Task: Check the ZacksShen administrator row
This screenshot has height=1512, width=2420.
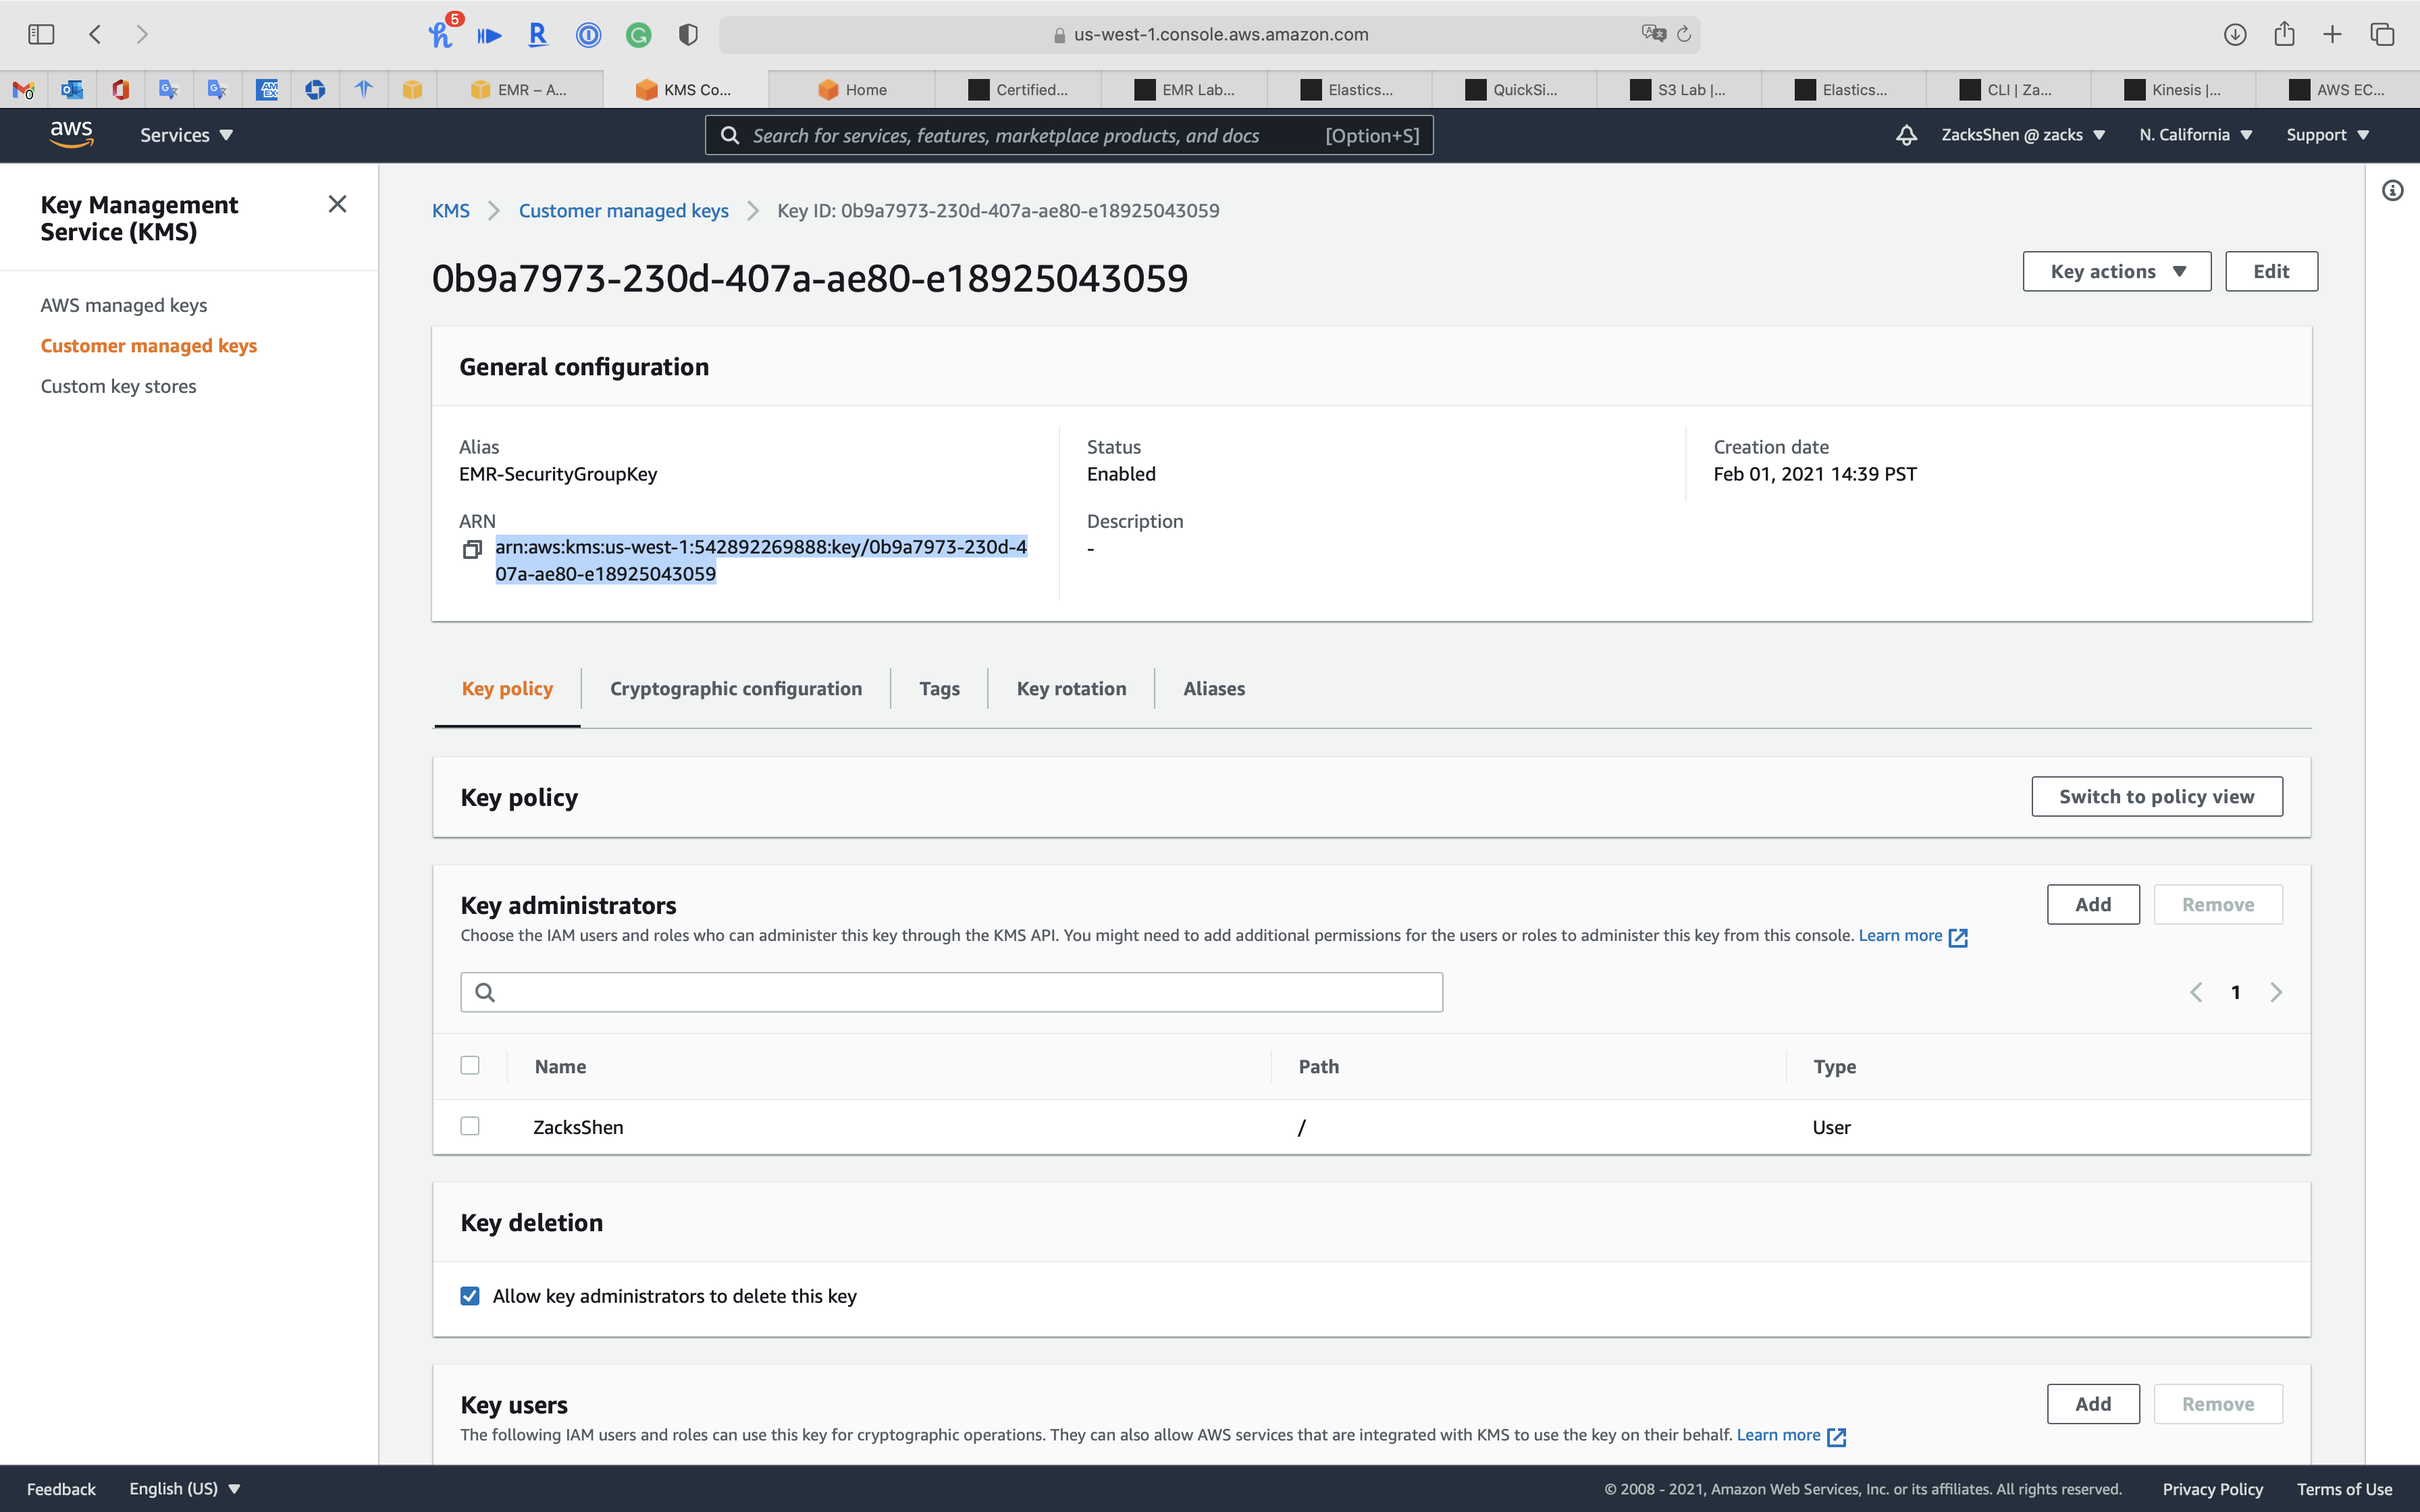Action: click(470, 1126)
